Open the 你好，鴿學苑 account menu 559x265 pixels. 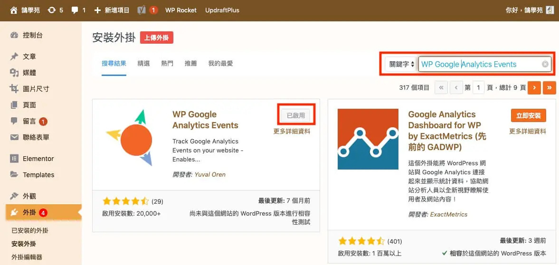pos(530,10)
